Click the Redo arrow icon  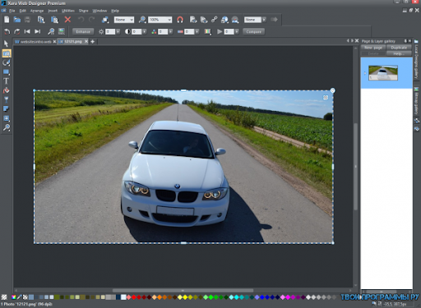point(91,20)
